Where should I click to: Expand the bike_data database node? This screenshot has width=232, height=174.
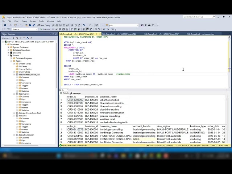(8, 53)
